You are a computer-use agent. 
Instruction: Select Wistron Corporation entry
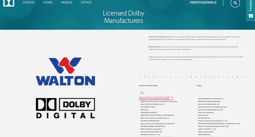pyautogui.click(x=150, y=121)
